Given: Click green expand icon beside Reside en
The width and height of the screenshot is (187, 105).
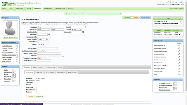Looking at the screenshot, I should click(63, 56).
